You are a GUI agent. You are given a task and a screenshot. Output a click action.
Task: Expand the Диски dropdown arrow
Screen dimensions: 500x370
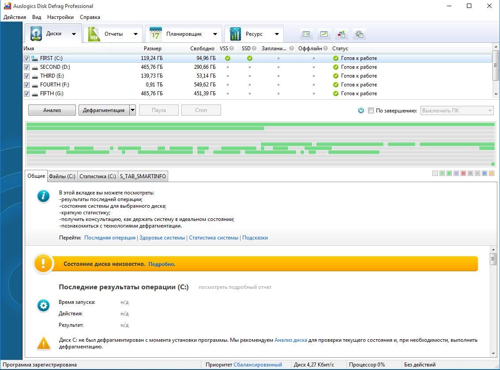(x=74, y=34)
